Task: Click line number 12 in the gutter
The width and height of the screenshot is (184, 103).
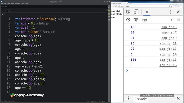Action: coord(9,66)
